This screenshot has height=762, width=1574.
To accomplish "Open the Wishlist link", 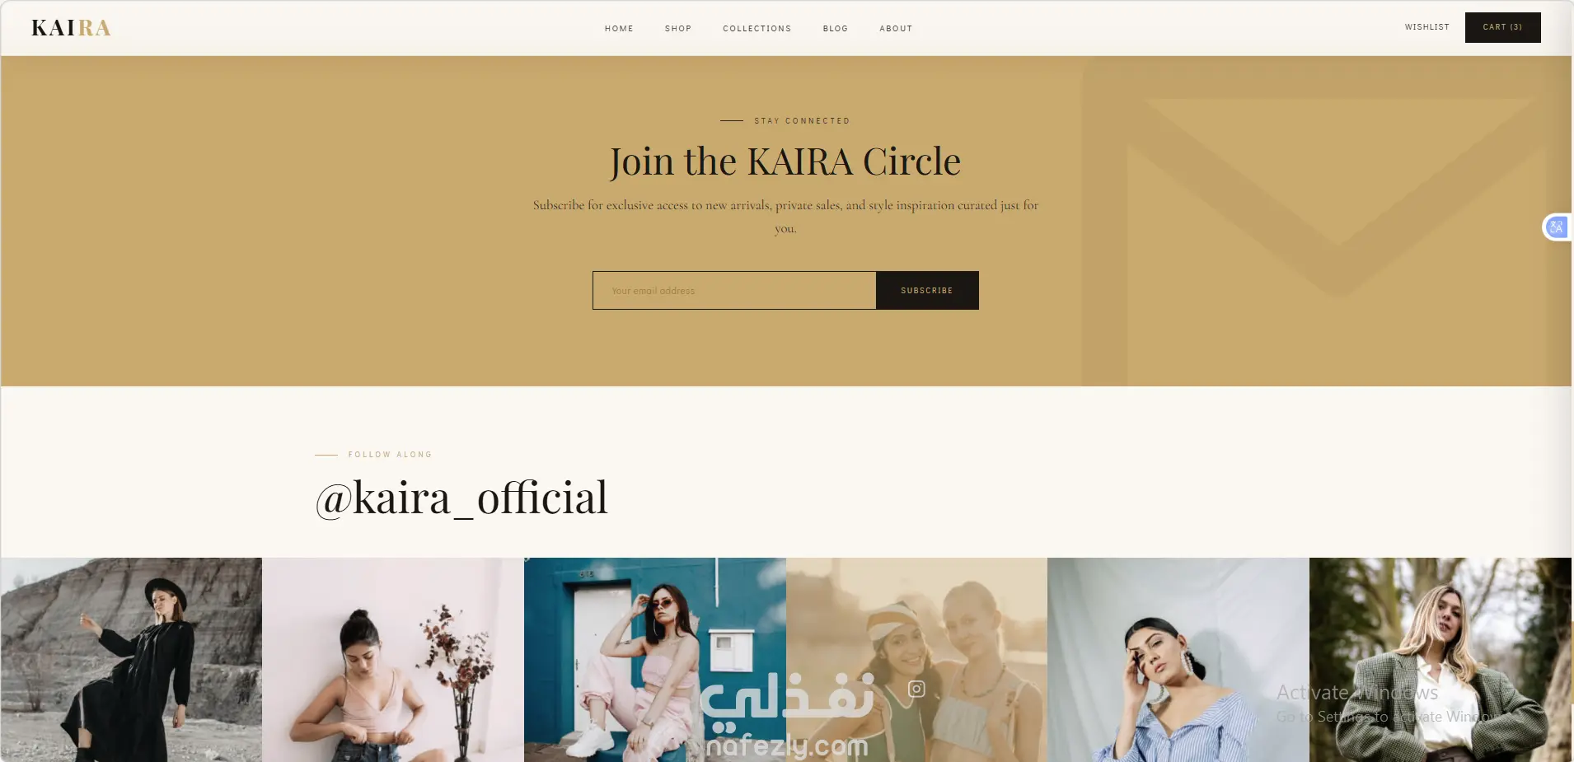I will click(x=1427, y=27).
